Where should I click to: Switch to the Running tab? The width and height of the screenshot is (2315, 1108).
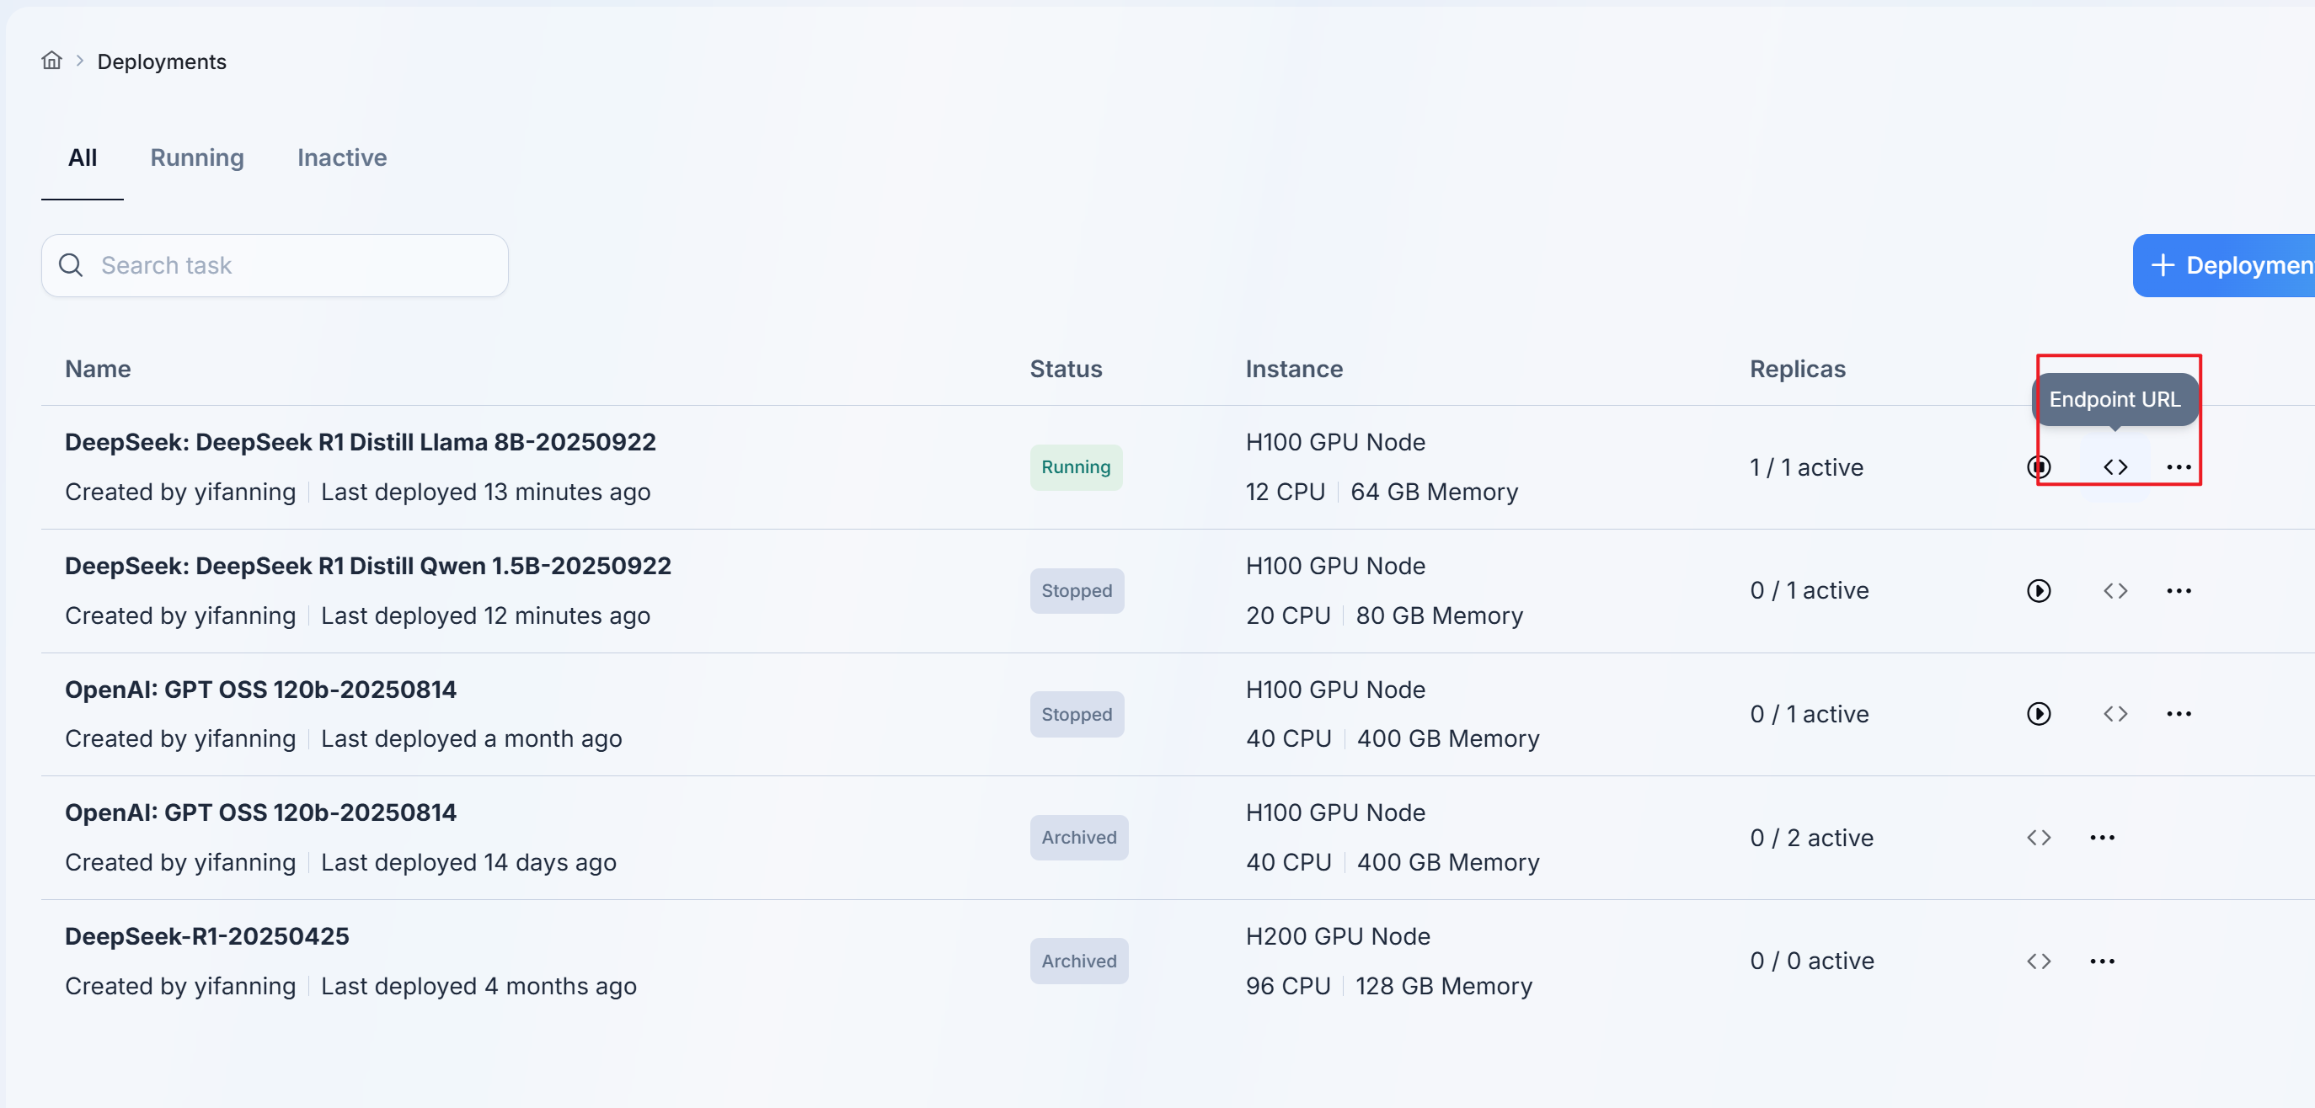(197, 158)
